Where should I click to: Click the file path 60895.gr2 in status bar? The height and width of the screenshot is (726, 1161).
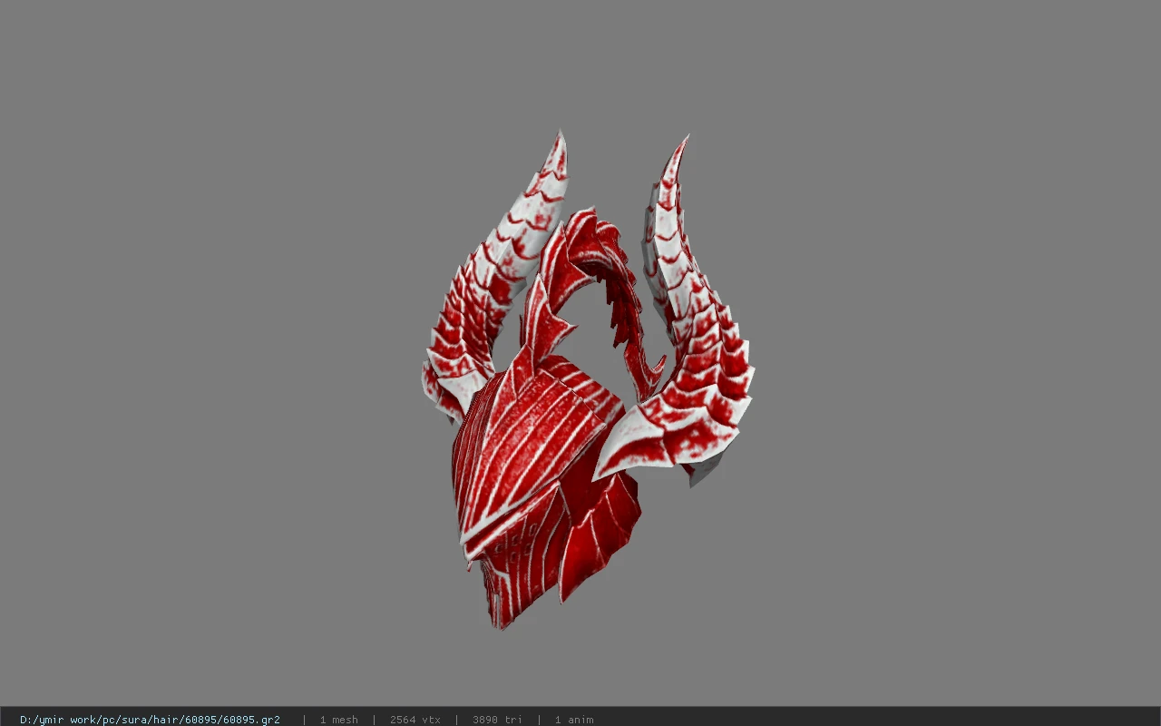(x=150, y=720)
